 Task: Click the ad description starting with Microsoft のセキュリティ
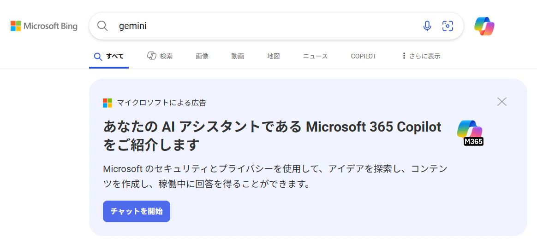(275, 177)
